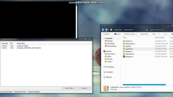This screenshot has height=97, width=173.
Task: Click CastServer date 1/2/2018 2:57 PM
Action: 161,41
